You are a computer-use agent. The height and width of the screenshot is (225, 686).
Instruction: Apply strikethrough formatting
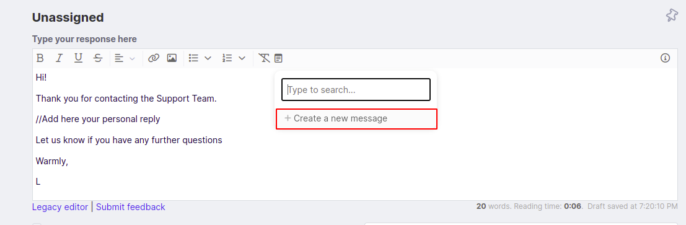click(98, 58)
